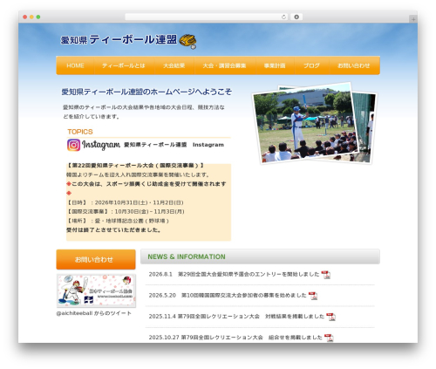This screenshot has width=436, height=369.
Task: Click the coach batting demonstration photo
Action: (305, 122)
